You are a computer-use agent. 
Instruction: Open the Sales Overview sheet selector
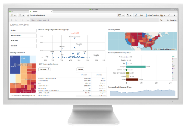coord(156,16)
